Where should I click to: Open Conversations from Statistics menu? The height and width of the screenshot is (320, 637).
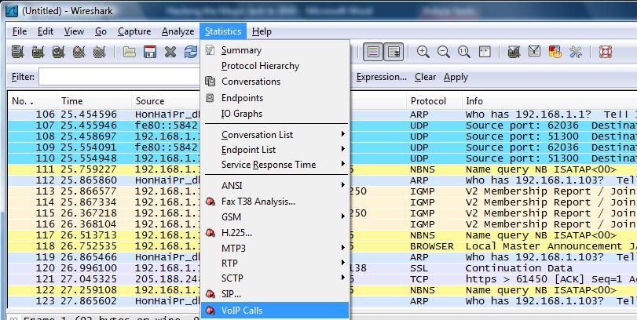(x=275, y=81)
